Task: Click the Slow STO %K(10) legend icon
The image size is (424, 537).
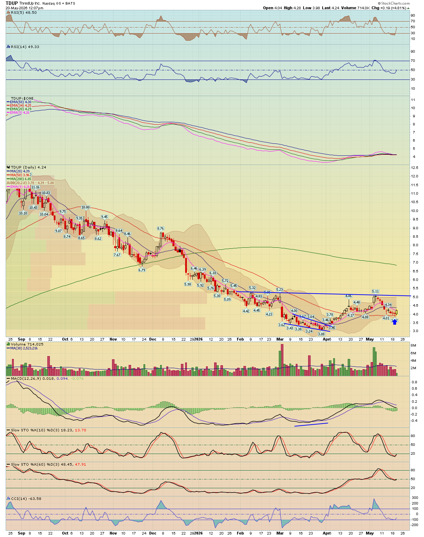Action: click(x=8, y=430)
